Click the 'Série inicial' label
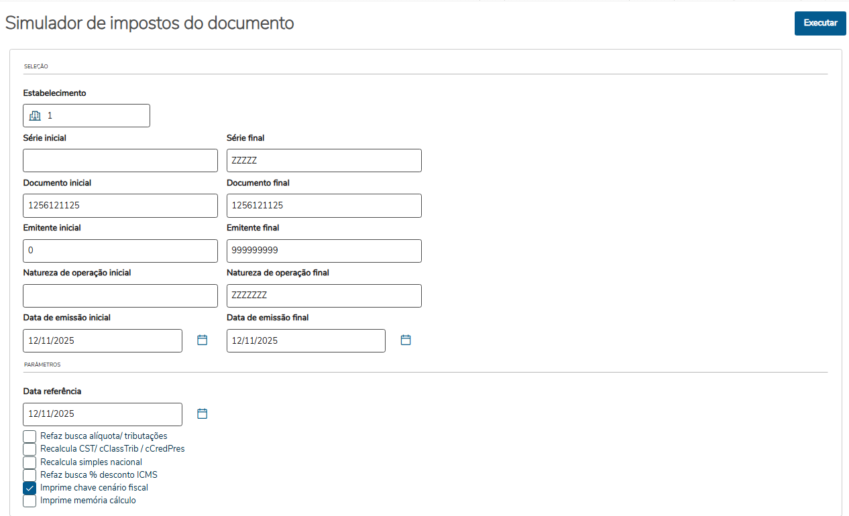Screen dimensions: 849x516 [x=45, y=138]
